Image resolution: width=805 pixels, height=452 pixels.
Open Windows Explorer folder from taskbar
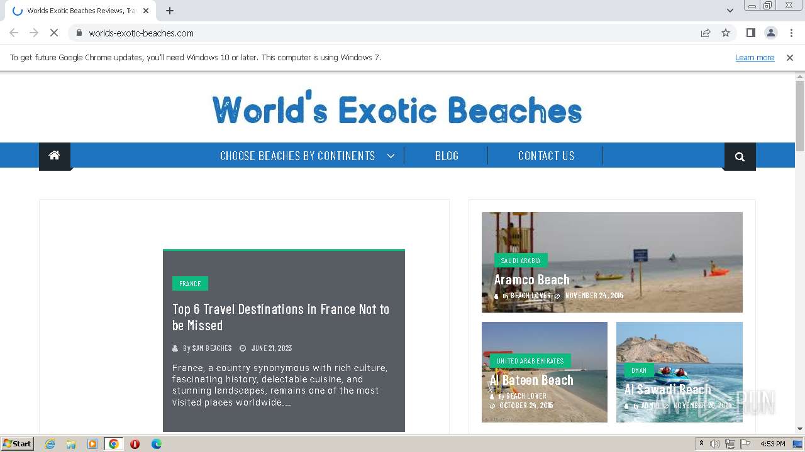[71, 444]
